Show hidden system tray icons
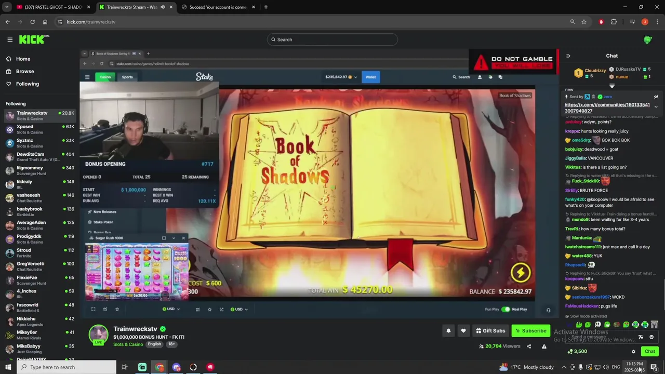 (564, 367)
